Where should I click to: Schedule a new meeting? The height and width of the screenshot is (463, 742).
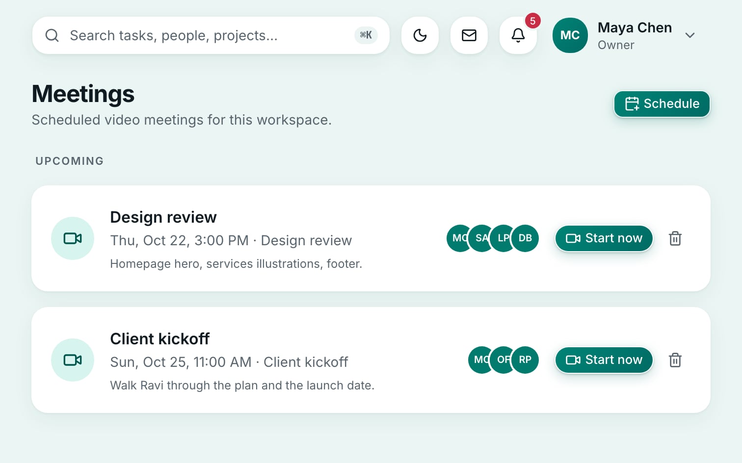tap(662, 104)
